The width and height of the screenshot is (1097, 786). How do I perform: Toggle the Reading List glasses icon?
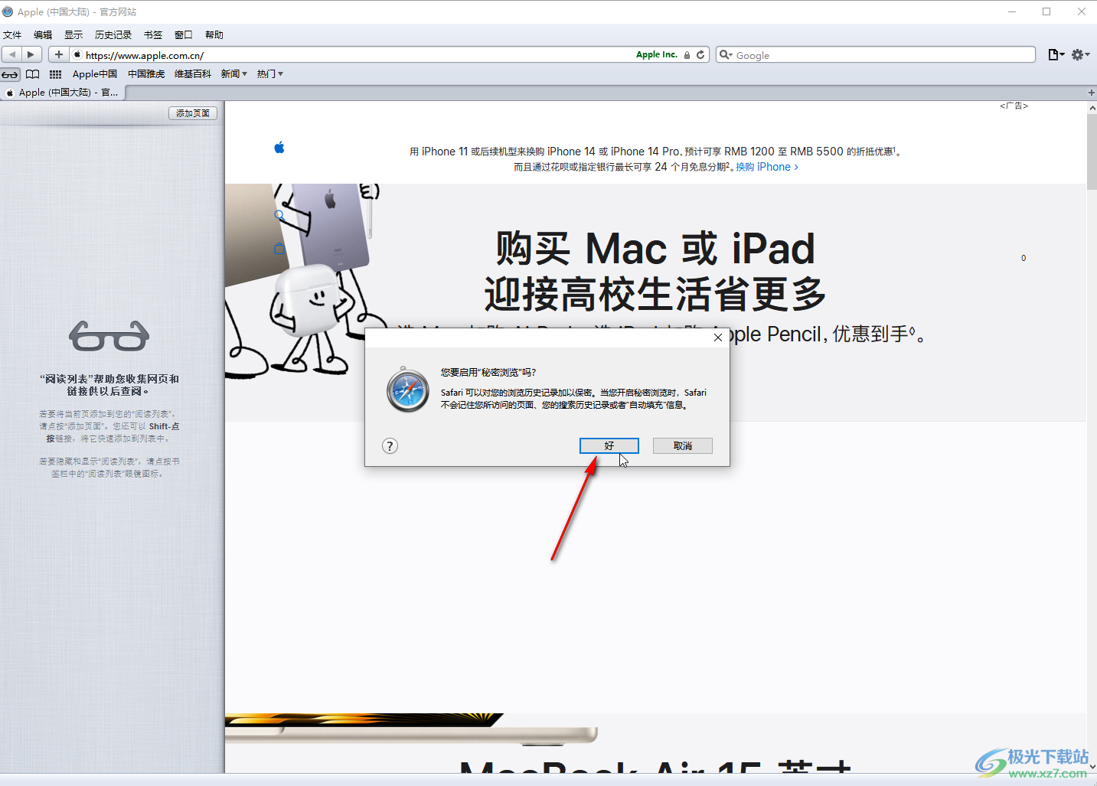[10, 74]
